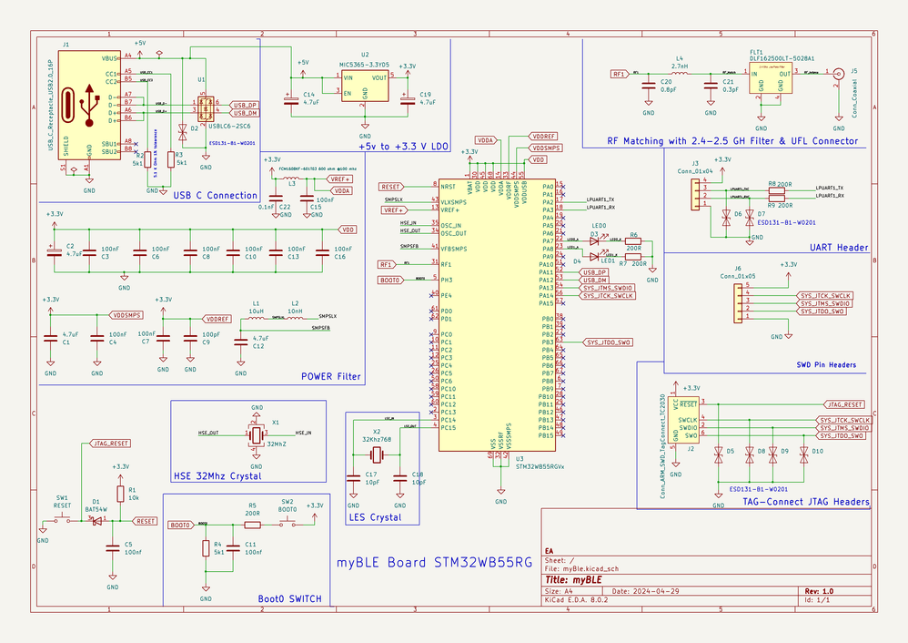Click the STM32WB55RGVx U3 part label
Viewport: 908px width, 643px height.
click(x=540, y=465)
